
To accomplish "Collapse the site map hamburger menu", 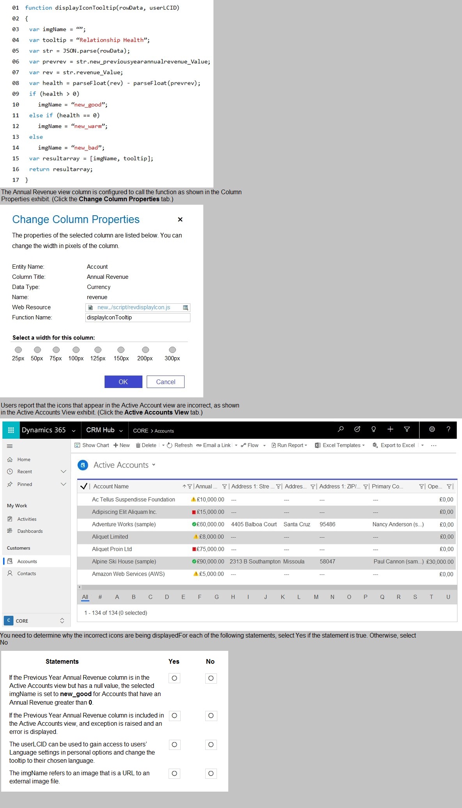I will [10, 446].
